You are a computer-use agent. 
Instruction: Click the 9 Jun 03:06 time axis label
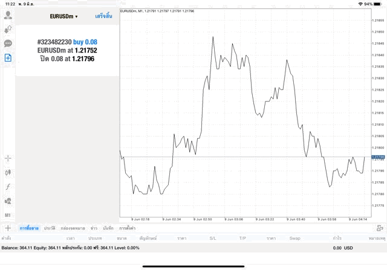[233, 219]
